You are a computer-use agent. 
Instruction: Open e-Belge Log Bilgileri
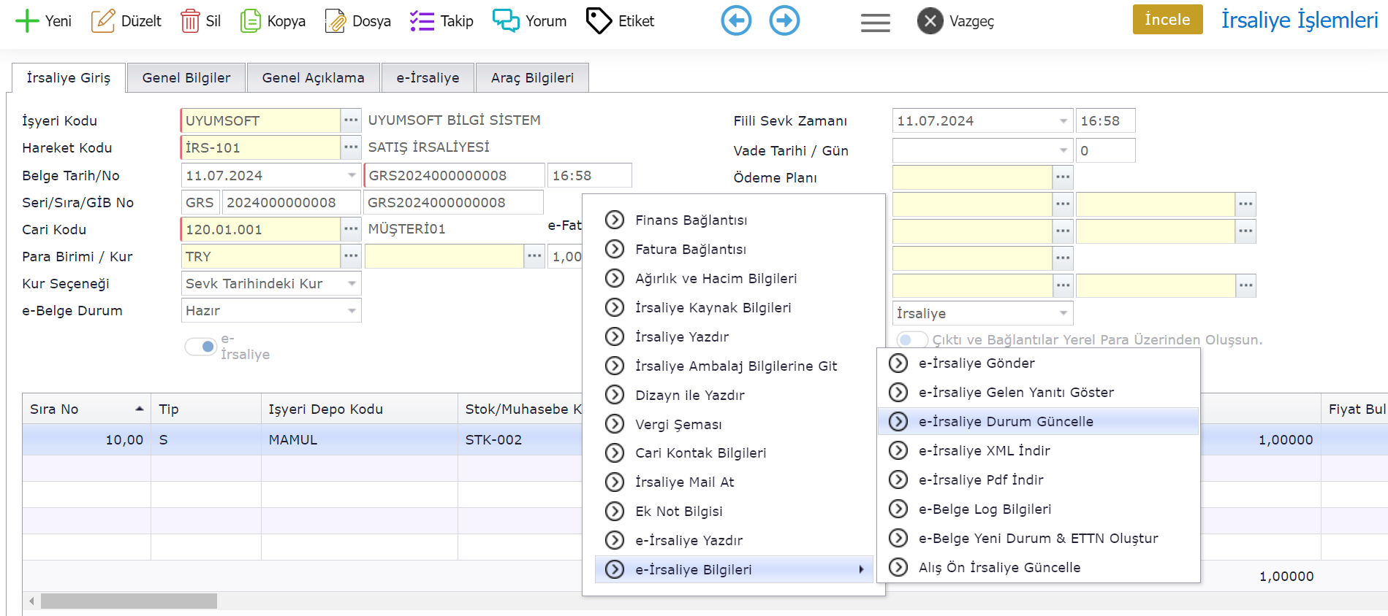tap(1038, 509)
